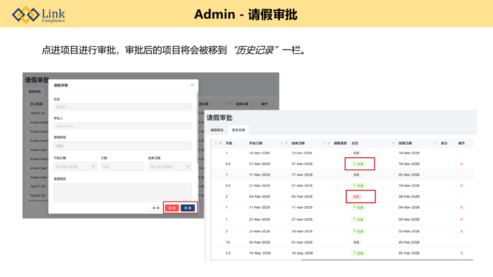Click the 关闭 button in the dialog
Image resolution: width=493 pixels, height=277 pixels.
pyautogui.click(x=155, y=208)
